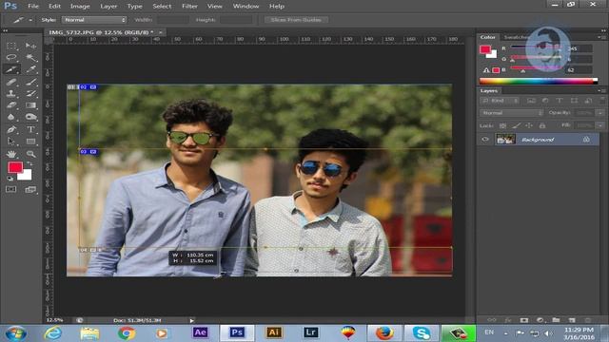Click the Color panel foreground swatch

[x=484, y=48]
